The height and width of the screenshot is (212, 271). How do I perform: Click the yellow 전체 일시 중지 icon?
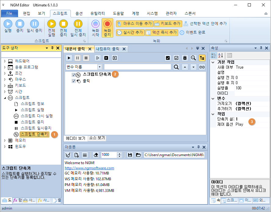[x=78, y=24]
